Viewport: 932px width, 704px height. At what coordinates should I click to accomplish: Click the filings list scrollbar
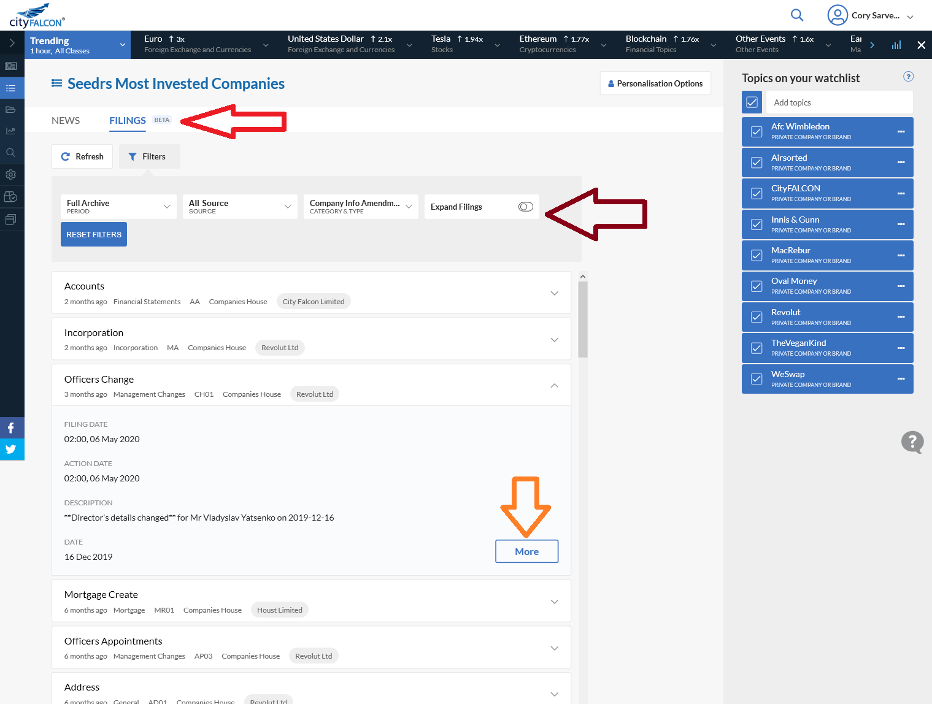click(x=583, y=319)
